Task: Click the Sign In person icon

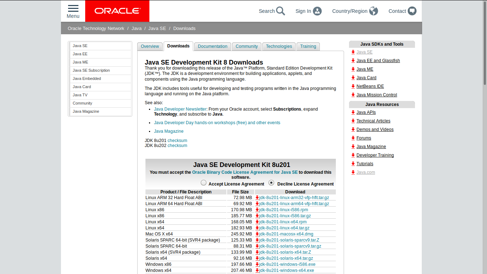Action: tap(317, 11)
